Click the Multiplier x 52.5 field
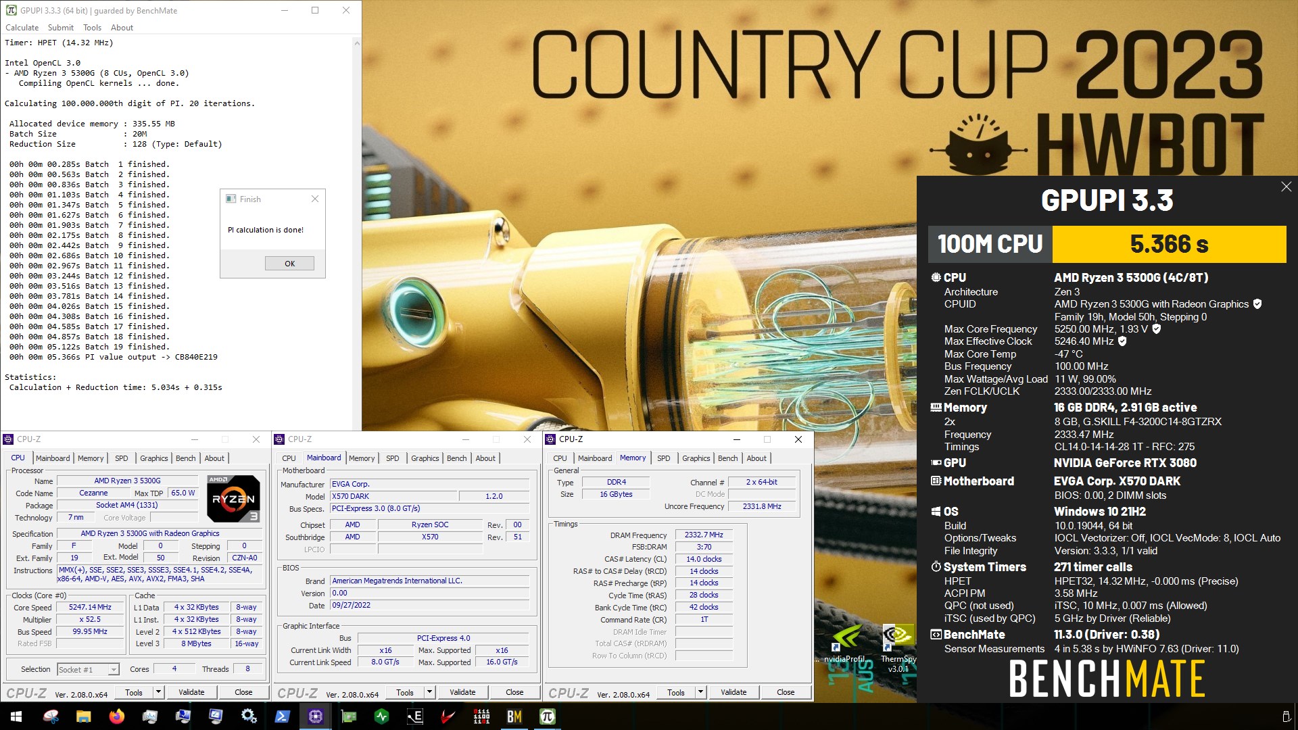Screen dimensions: 1298x730 90,619
